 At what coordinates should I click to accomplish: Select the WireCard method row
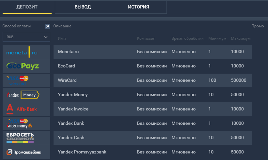67,80
